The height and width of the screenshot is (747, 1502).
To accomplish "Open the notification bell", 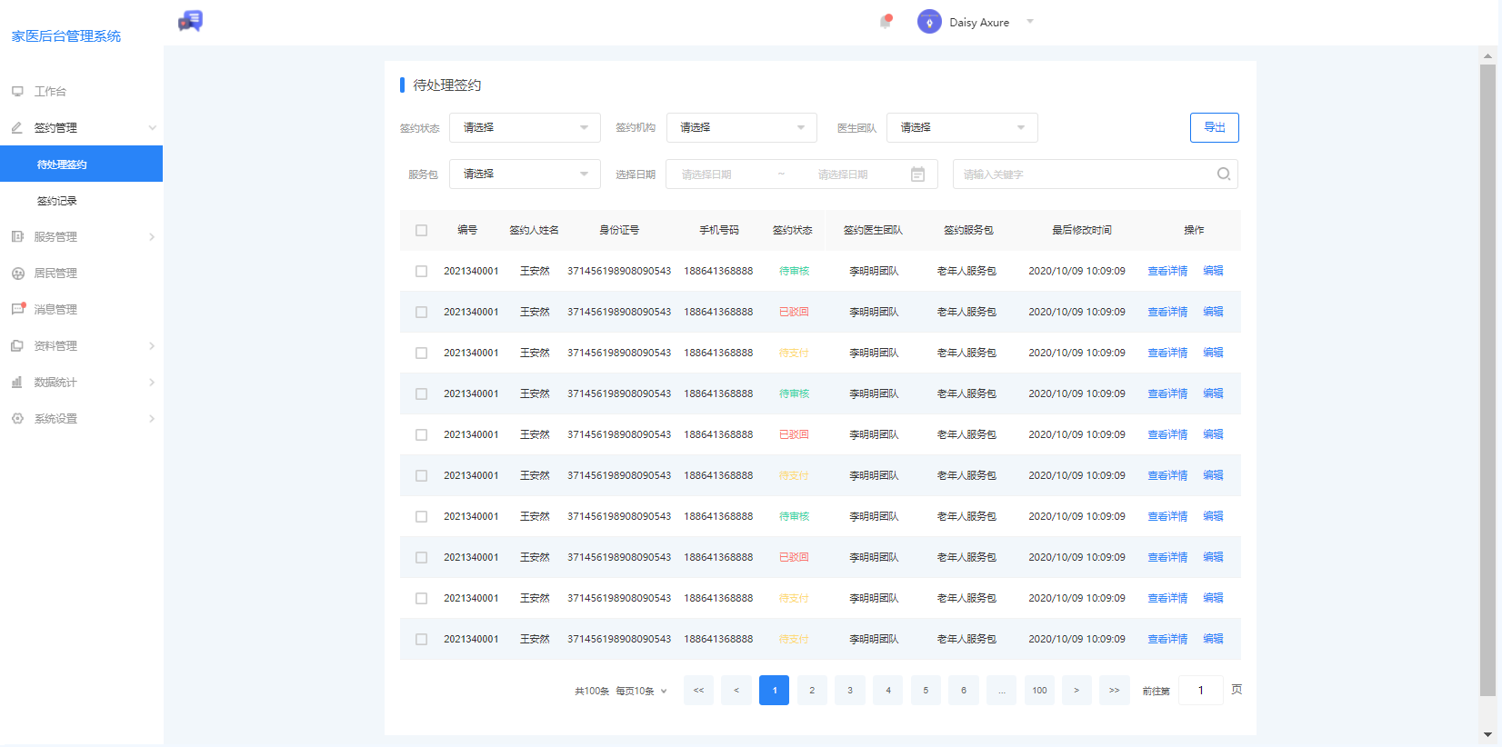I will [886, 22].
